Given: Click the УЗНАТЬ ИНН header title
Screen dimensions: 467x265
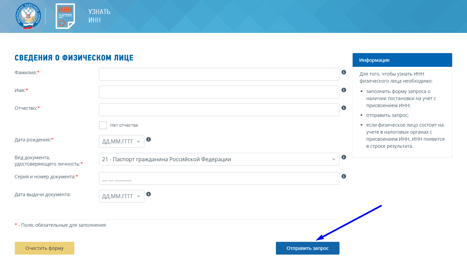Looking at the screenshot, I should coord(99,16).
